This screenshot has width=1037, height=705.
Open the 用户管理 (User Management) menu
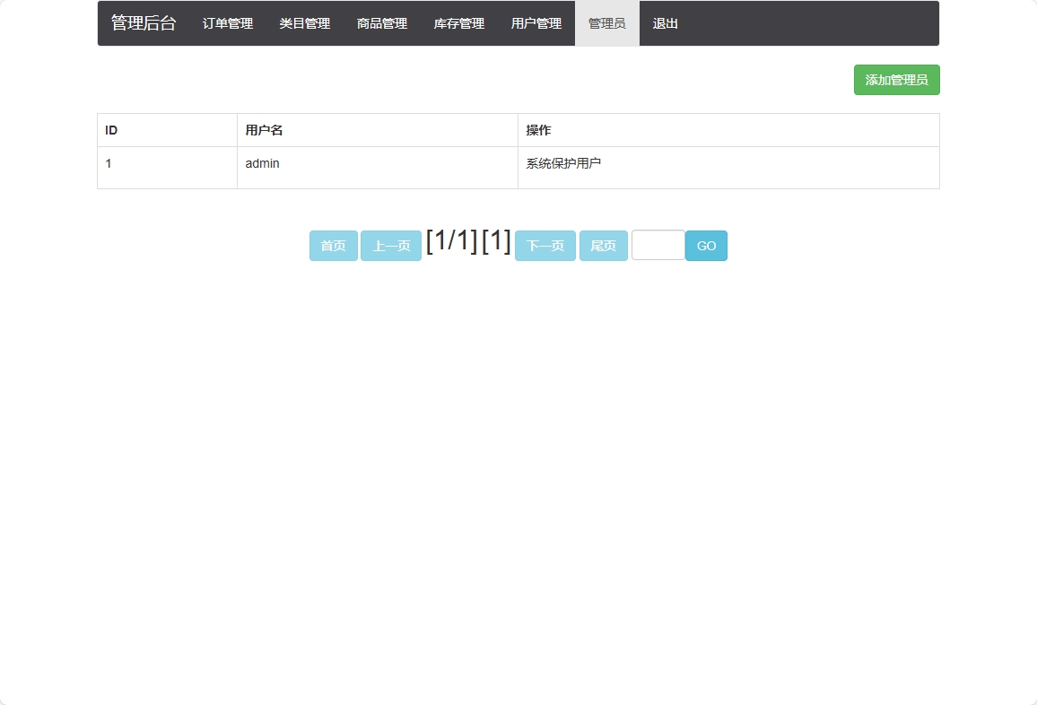536,23
